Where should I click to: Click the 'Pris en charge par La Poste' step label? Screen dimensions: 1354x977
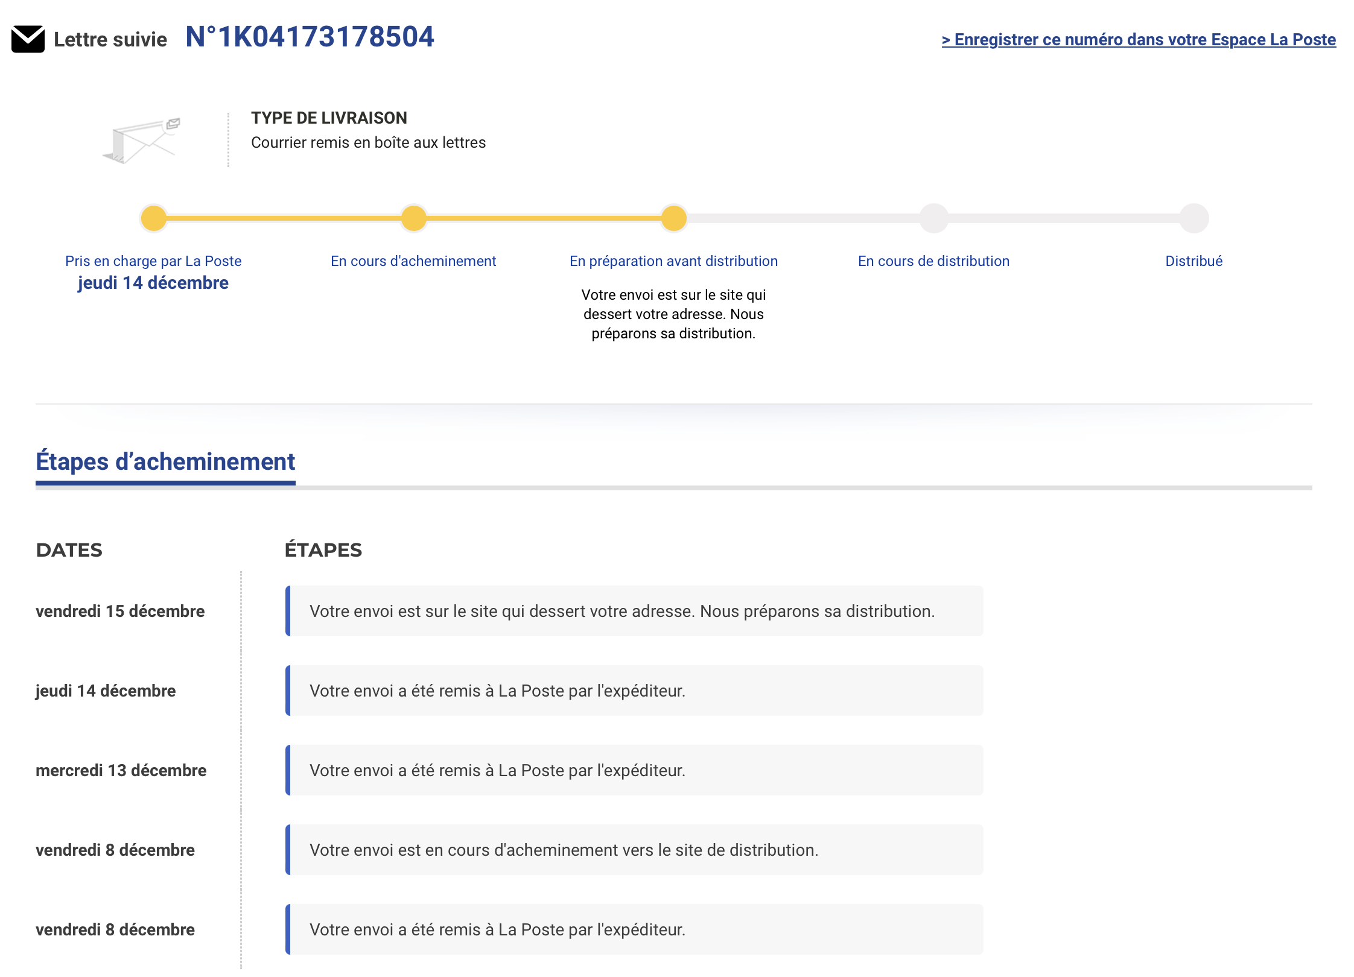tap(153, 261)
